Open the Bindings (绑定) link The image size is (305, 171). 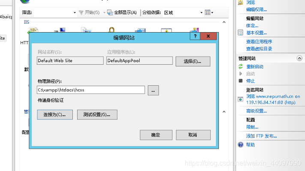(x=252, y=26)
